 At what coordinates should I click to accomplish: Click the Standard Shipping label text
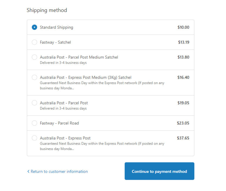coord(56,27)
